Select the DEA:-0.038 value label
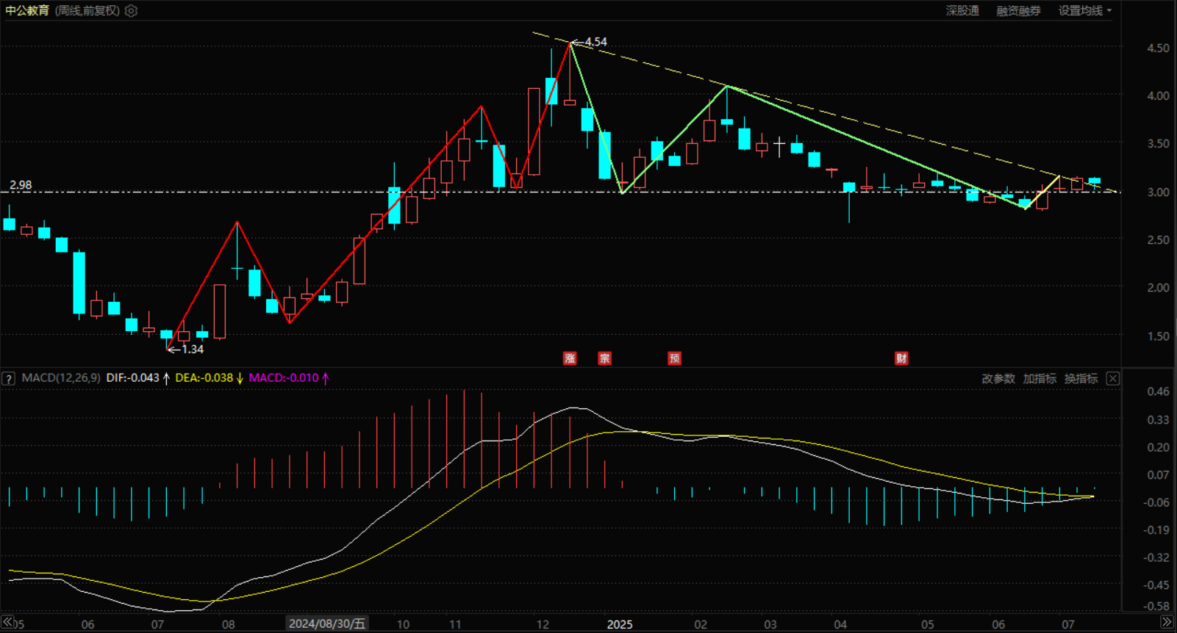 click(204, 377)
